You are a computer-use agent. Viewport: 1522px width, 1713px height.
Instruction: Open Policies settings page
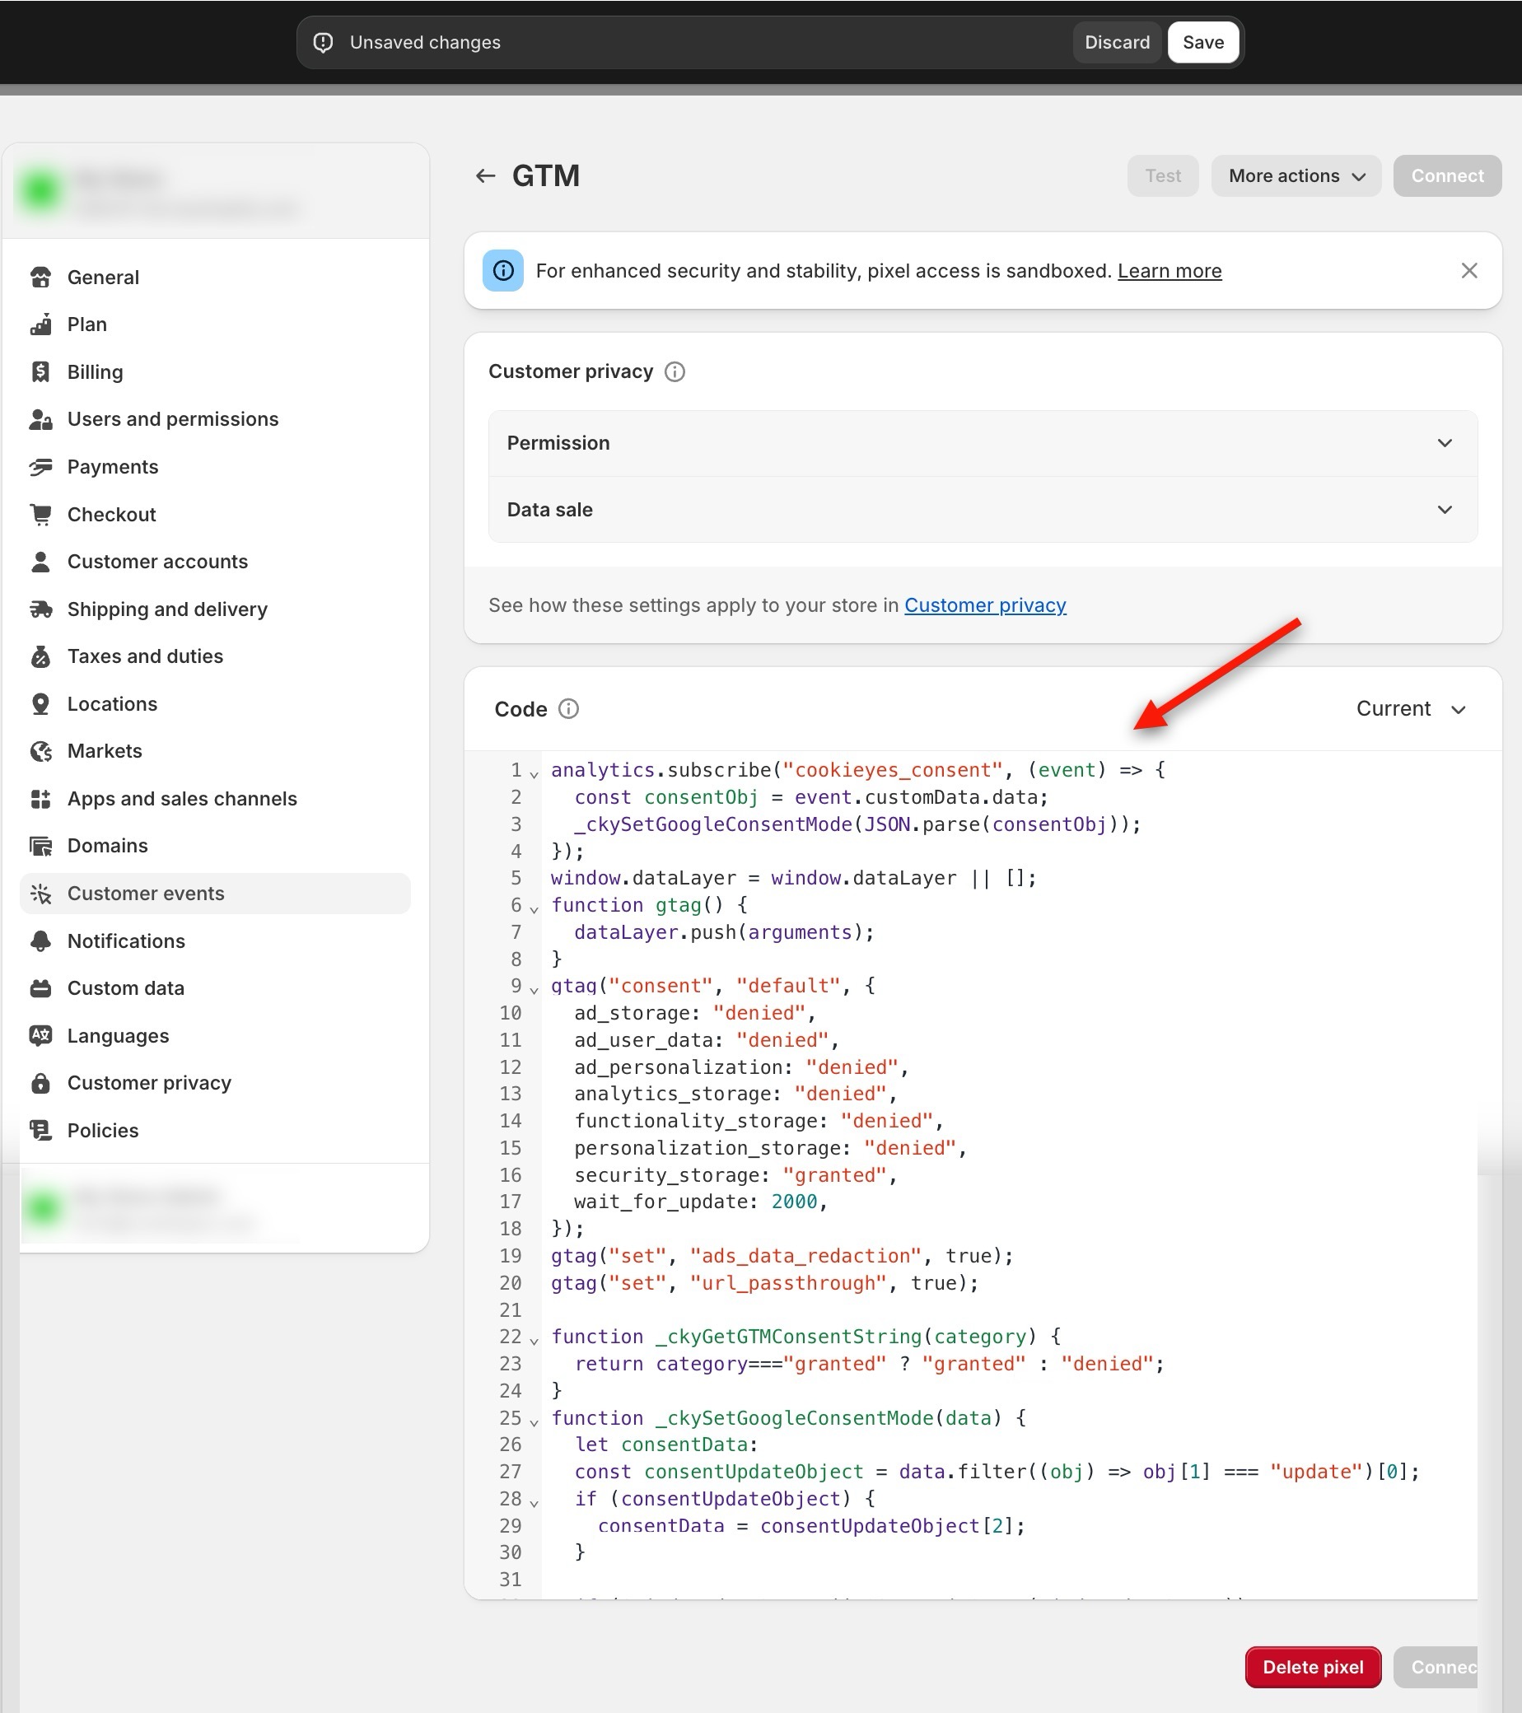(216, 1131)
